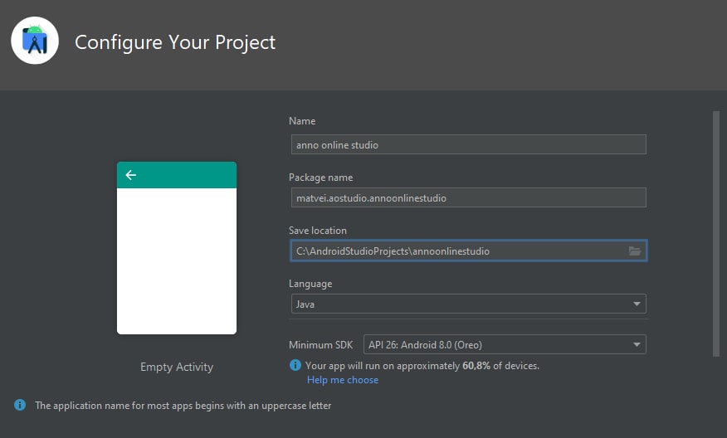Click the back arrow in activity preview

pos(131,175)
